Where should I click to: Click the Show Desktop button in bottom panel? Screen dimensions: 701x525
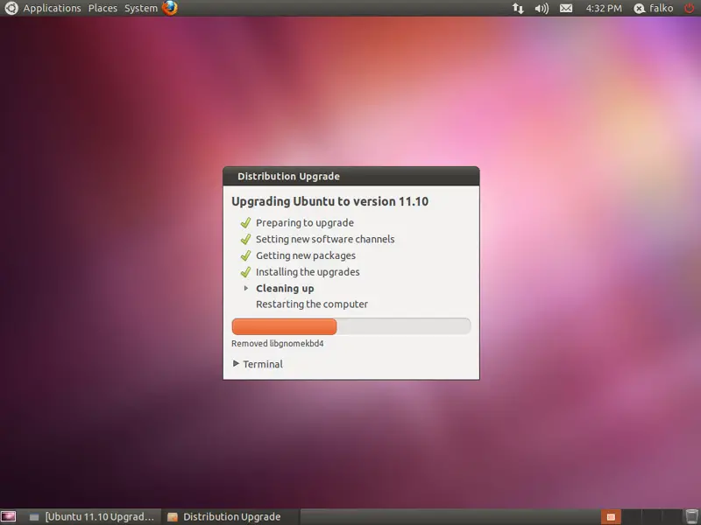pyautogui.click(x=9, y=517)
